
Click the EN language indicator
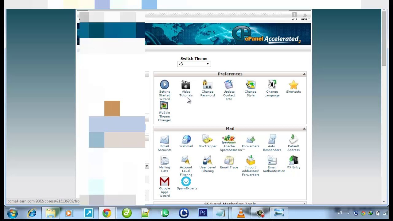340,213
